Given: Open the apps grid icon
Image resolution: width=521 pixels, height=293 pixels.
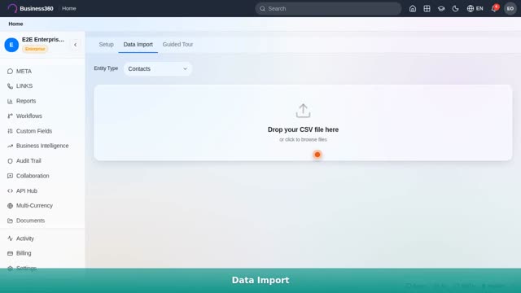Looking at the screenshot, I should 427,9.
